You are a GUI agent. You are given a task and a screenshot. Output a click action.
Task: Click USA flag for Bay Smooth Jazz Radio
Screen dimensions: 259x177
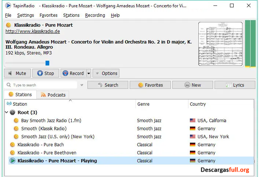coord(193,121)
